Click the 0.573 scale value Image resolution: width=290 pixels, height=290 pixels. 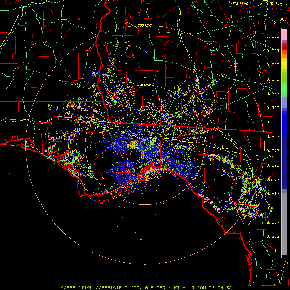click(x=273, y=151)
